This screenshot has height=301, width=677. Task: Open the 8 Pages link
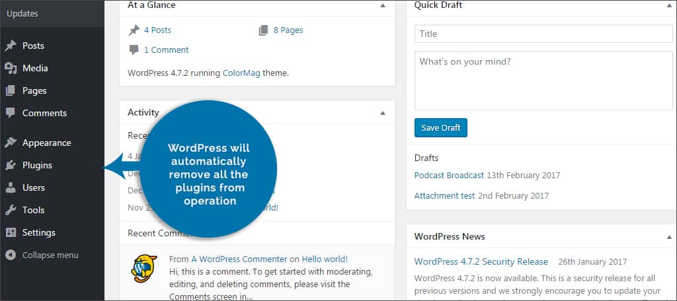pyautogui.click(x=288, y=30)
